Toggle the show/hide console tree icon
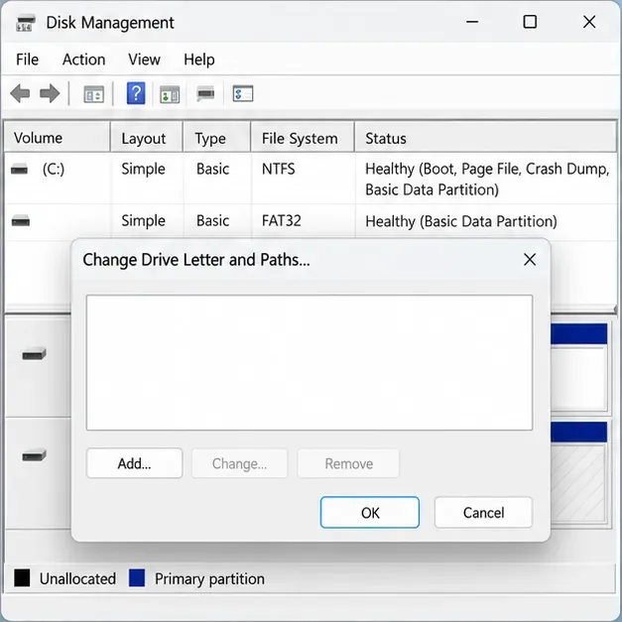Screen dimensions: 622x622 (x=94, y=94)
